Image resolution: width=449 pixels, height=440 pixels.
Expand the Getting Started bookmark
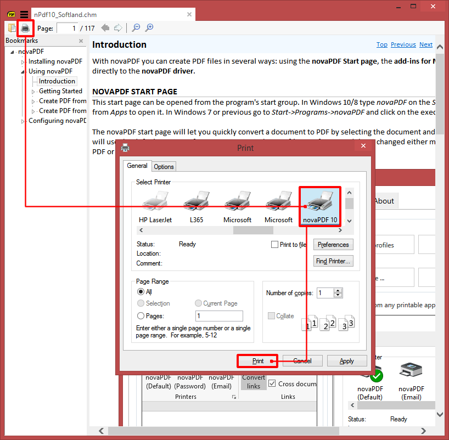pyautogui.click(x=33, y=91)
